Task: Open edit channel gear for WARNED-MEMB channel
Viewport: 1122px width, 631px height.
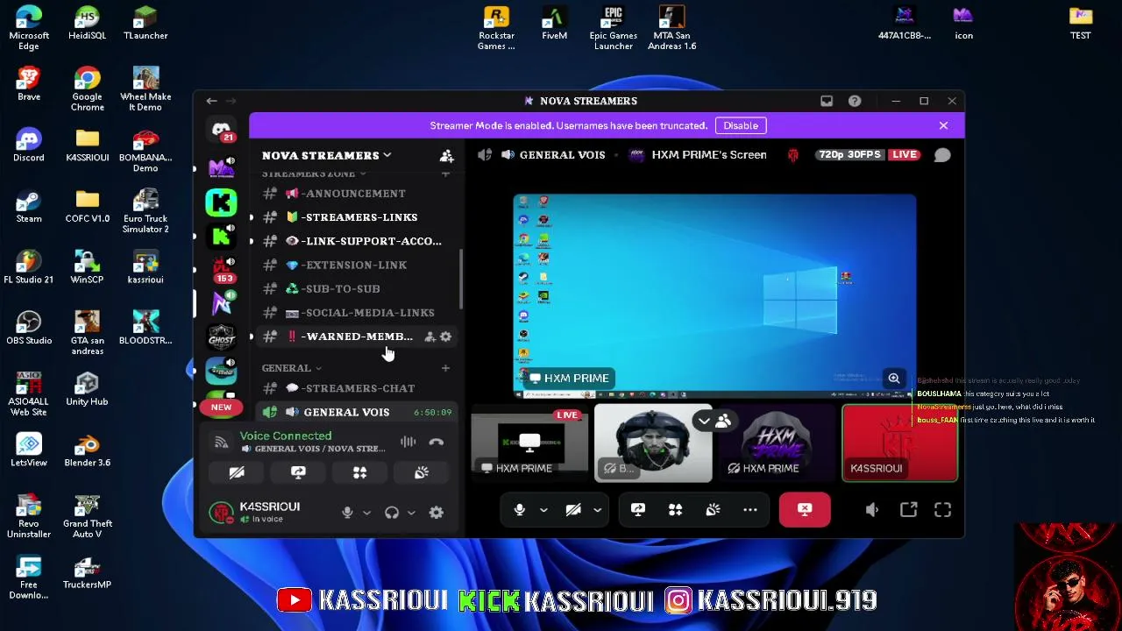Action: click(x=445, y=337)
